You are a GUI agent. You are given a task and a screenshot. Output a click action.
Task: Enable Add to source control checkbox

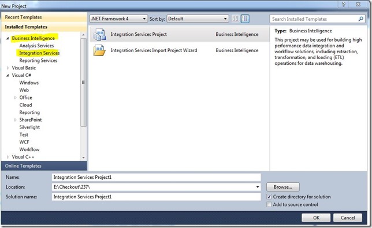point(269,204)
